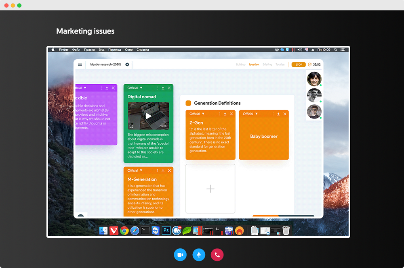Open the Окно menu
Viewport: 404px width, 268px height.
pos(129,50)
